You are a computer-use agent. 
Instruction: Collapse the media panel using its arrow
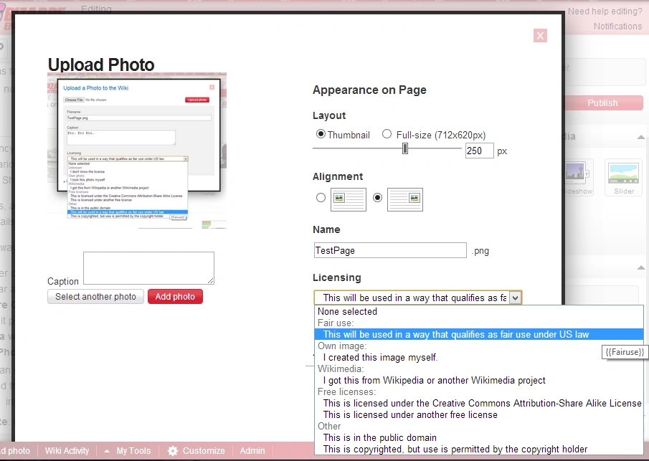(x=640, y=137)
